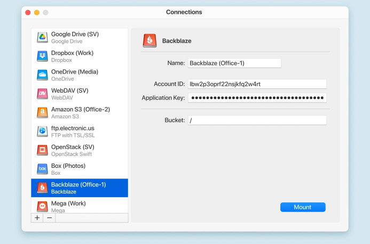Click the OneDrive (Media) cloud icon
This screenshot has height=244, width=370.
click(x=42, y=75)
